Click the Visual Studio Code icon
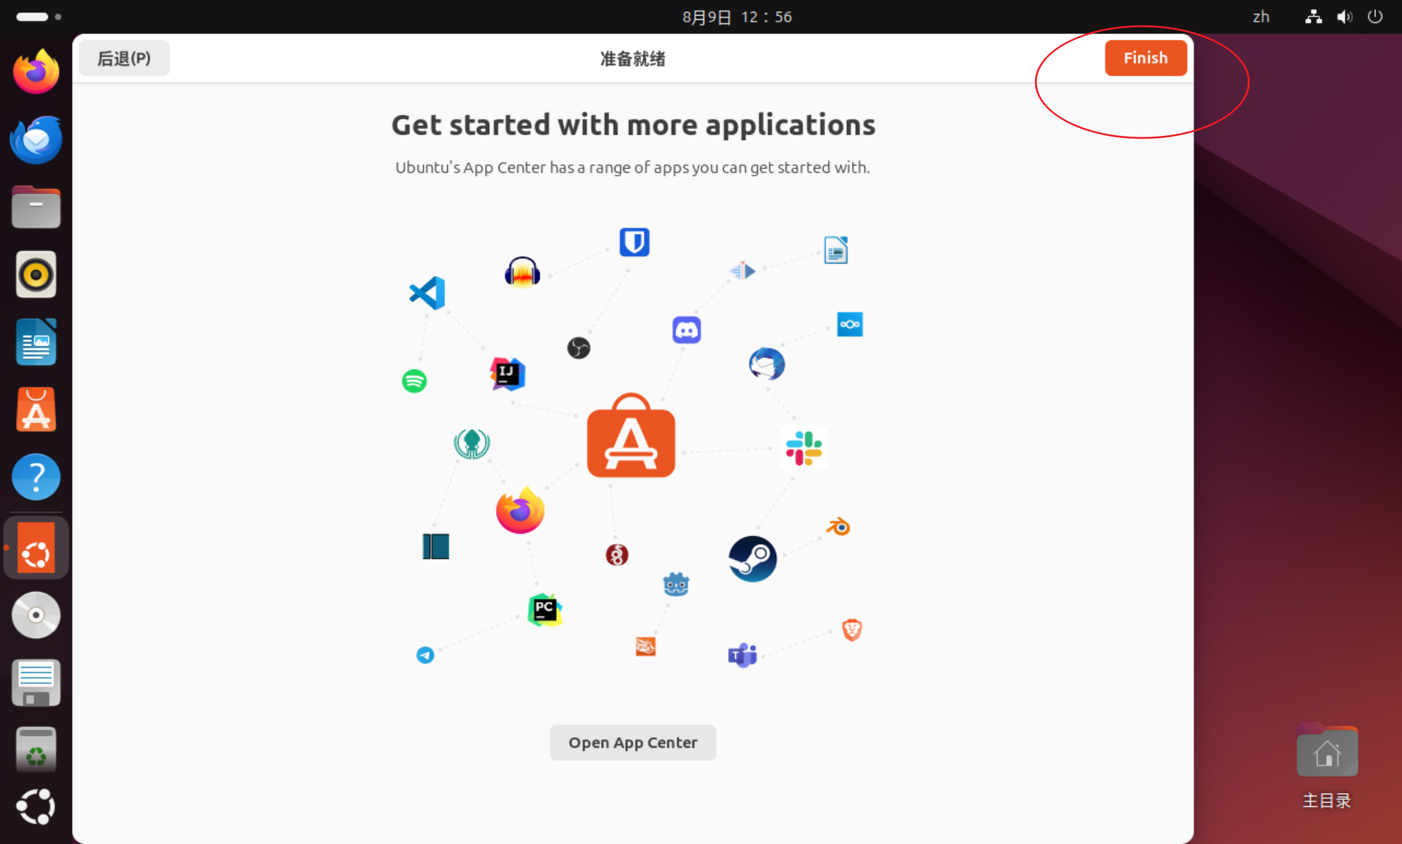The width and height of the screenshot is (1402, 844). click(x=427, y=293)
